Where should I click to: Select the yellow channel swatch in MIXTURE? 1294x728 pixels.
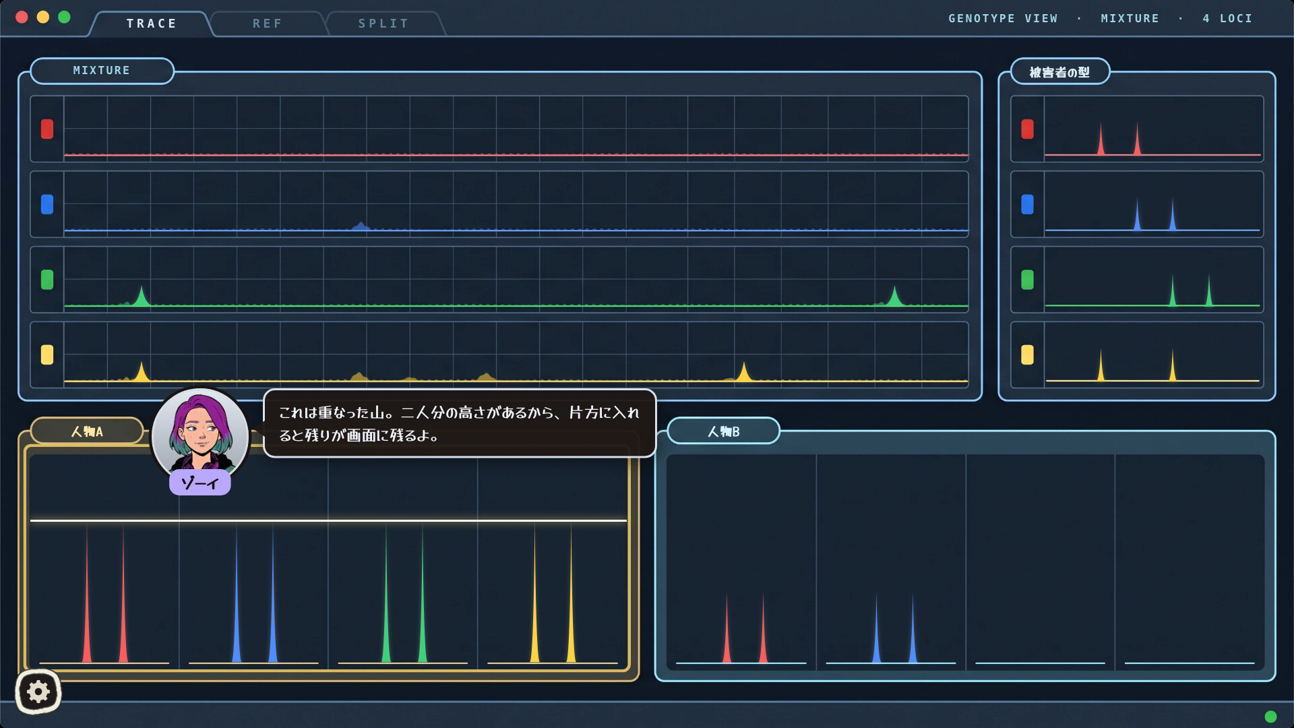[47, 355]
